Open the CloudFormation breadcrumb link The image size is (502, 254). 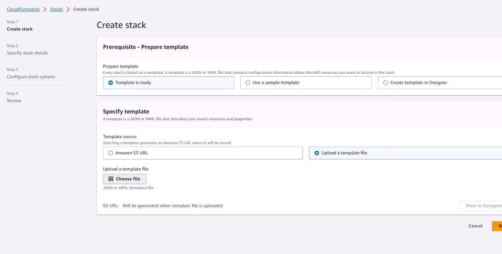(23, 9)
